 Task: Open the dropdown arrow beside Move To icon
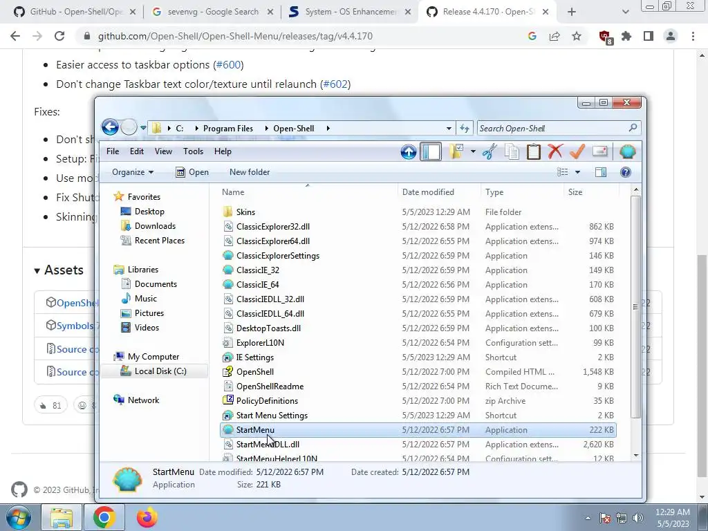pyautogui.click(x=473, y=151)
